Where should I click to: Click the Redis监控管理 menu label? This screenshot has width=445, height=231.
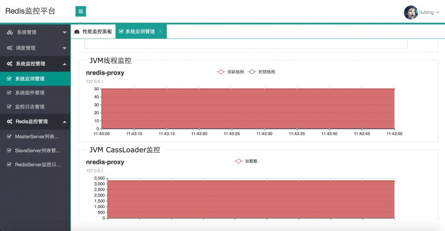(x=32, y=121)
